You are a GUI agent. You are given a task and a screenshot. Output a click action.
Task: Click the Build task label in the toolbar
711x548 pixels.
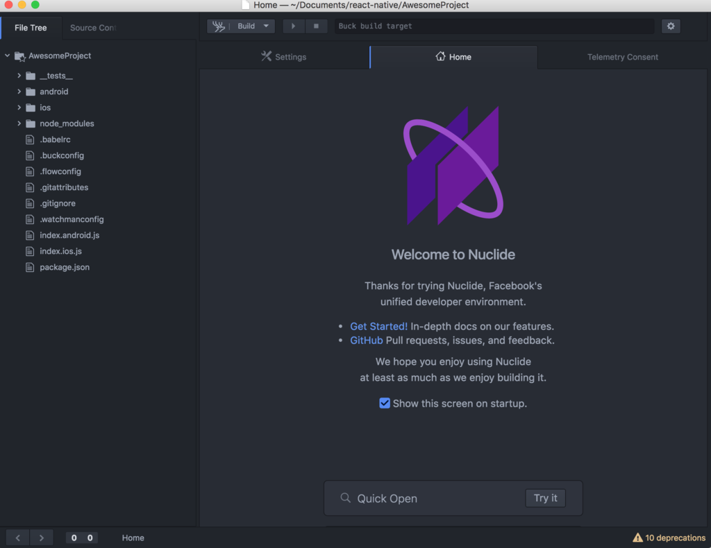click(246, 26)
